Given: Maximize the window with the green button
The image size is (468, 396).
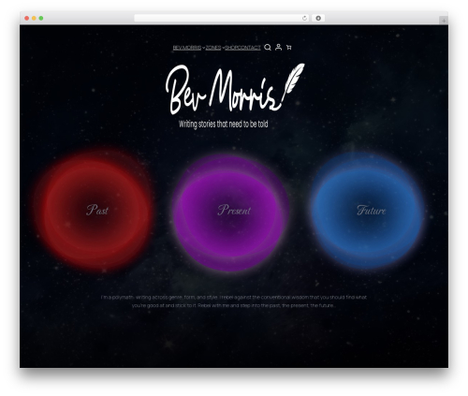Looking at the screenshot, I should pos(41,18).
